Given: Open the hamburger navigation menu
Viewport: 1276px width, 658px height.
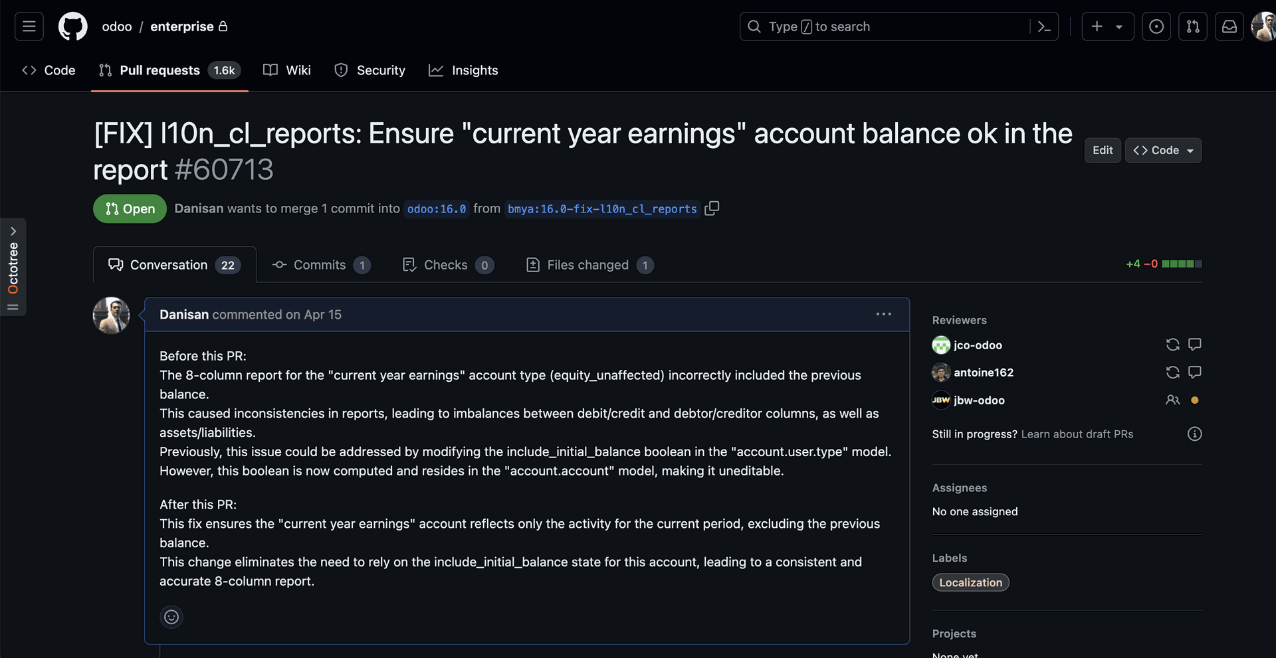Looking at the screenshot, I should click(x=29, y=27).
